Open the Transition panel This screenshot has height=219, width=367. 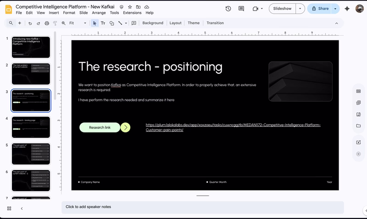pos(215,23)
